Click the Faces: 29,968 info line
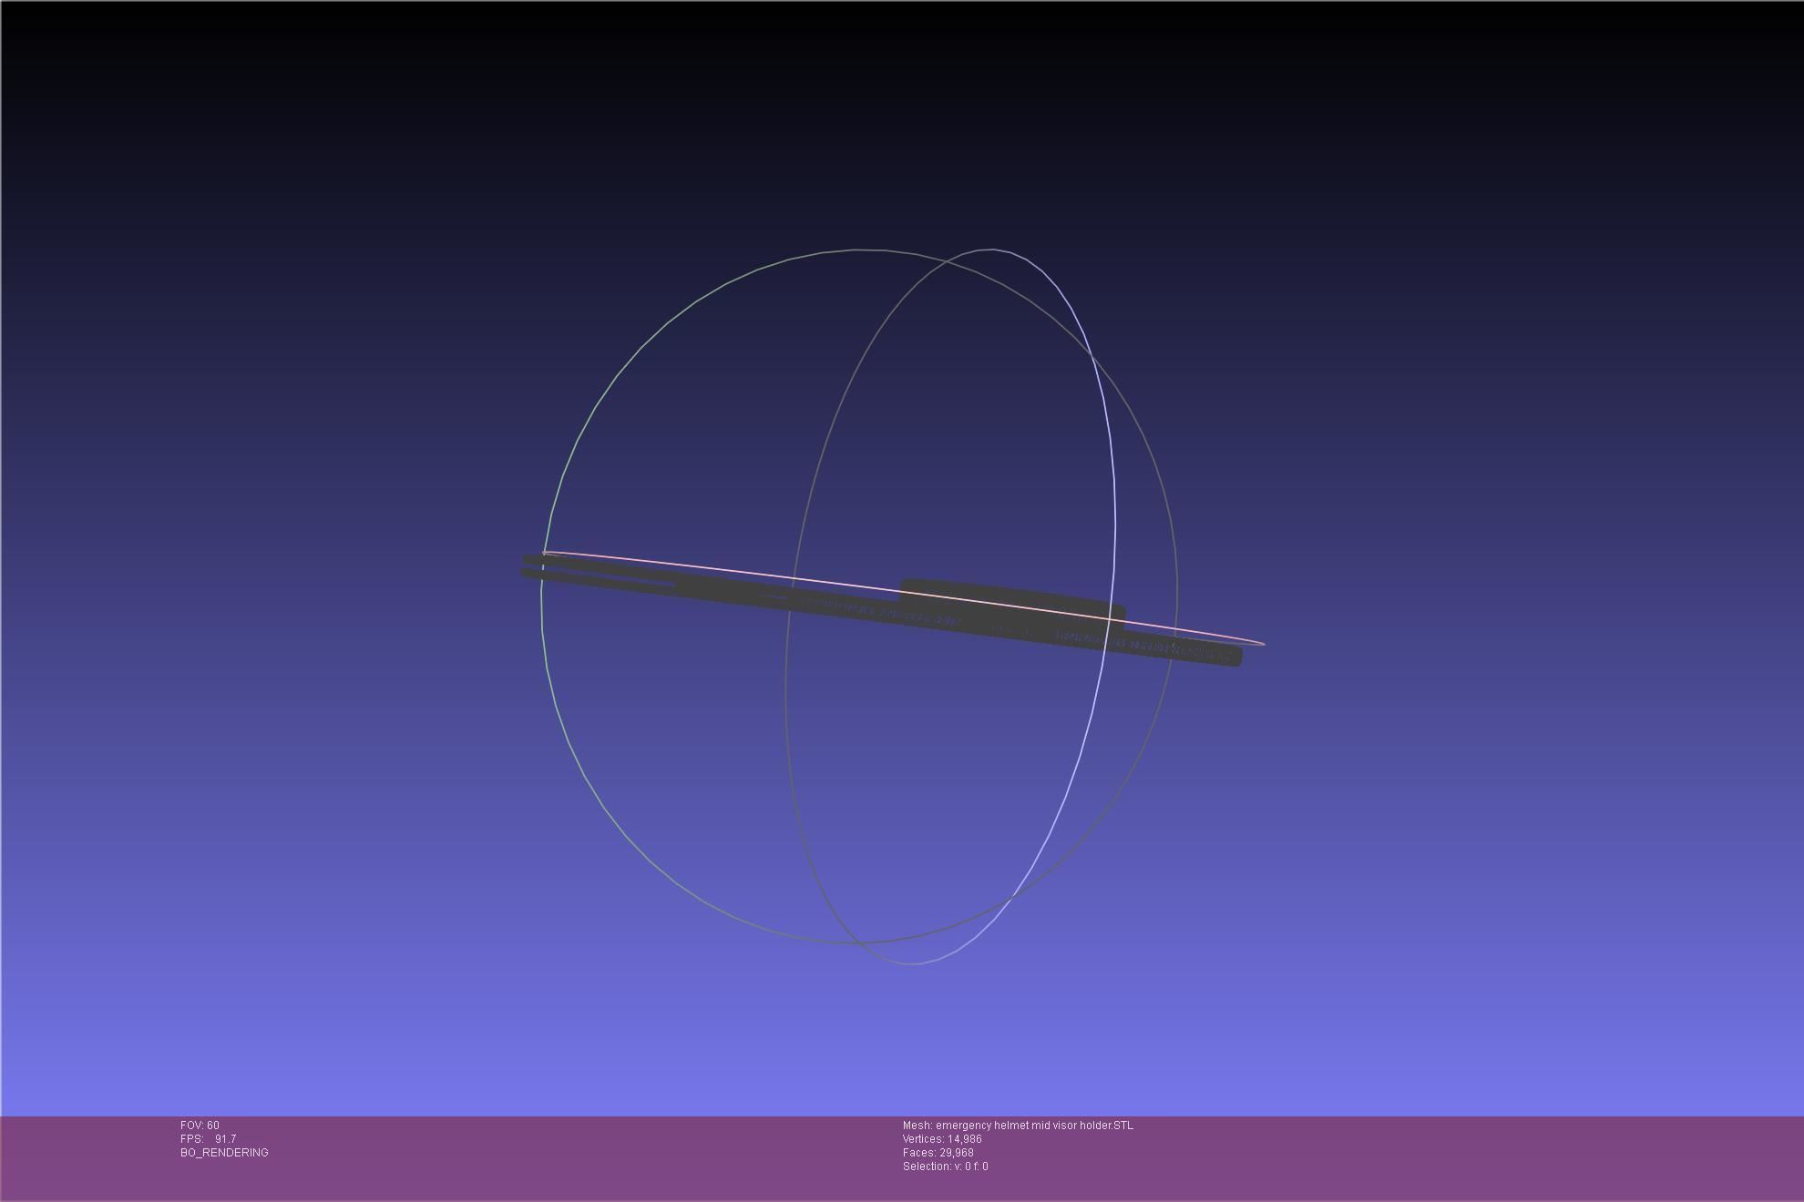This screenshot has height=1202, width=1804. (x=938, y=1153)
